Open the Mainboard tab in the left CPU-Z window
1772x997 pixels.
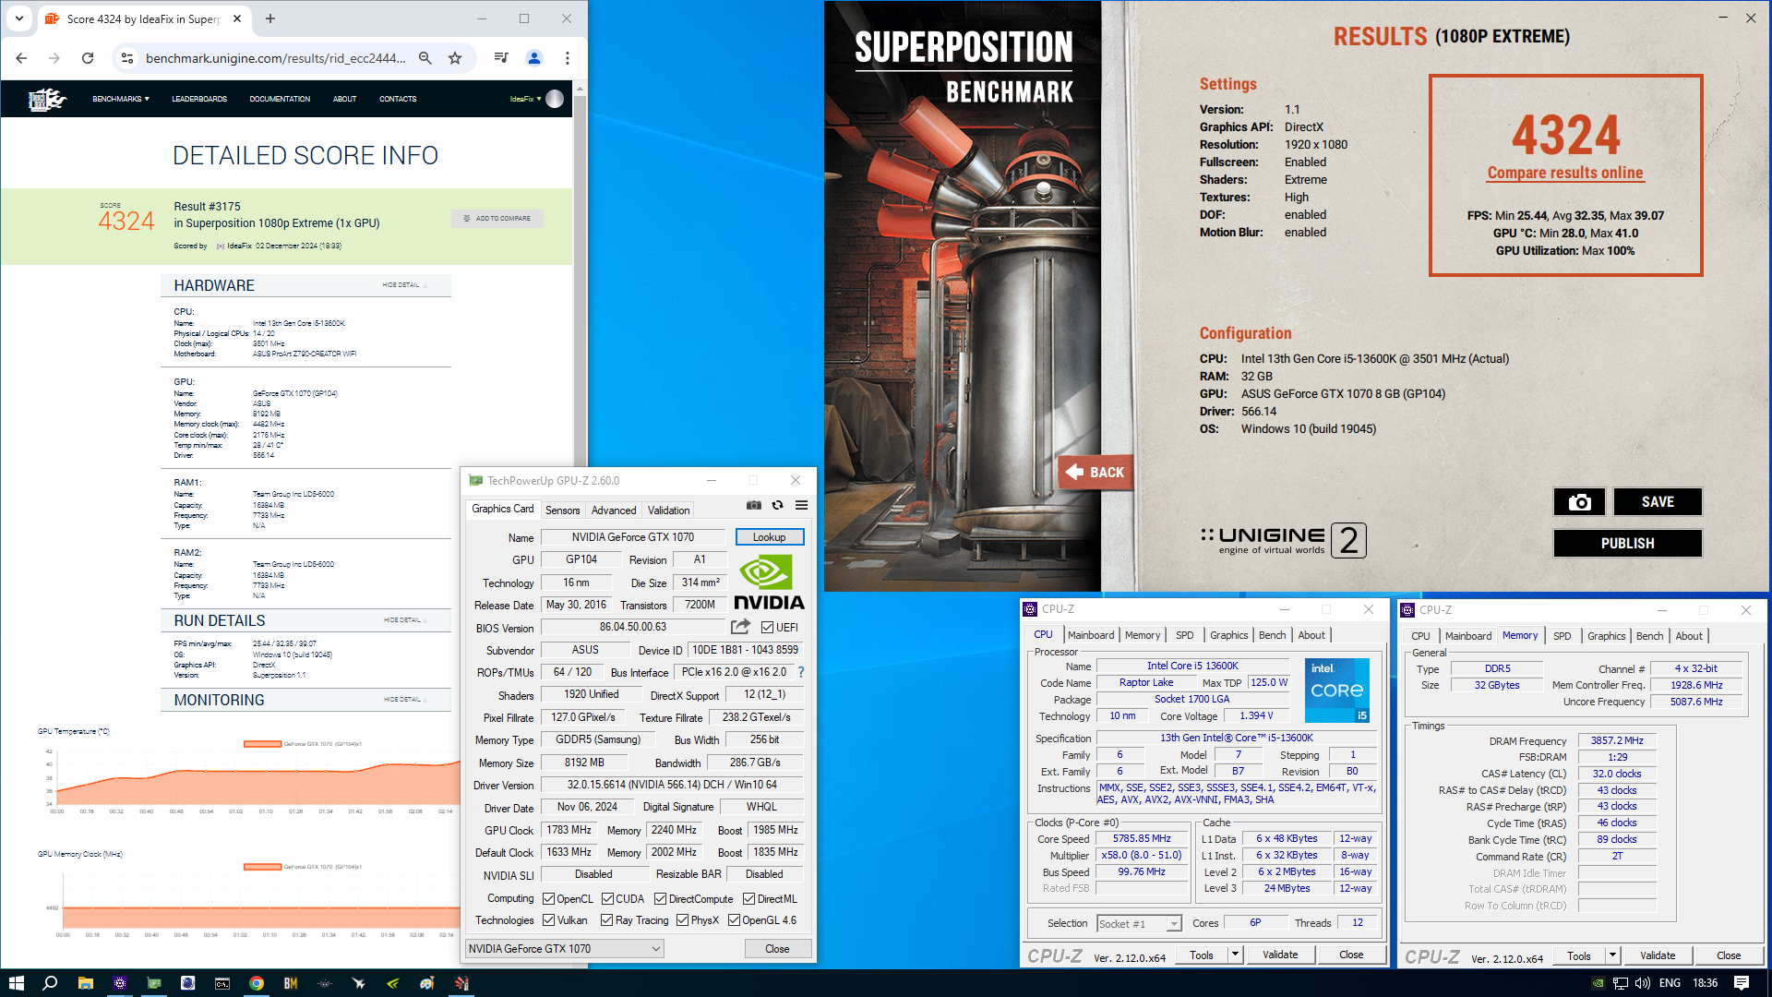point(1091,635)
